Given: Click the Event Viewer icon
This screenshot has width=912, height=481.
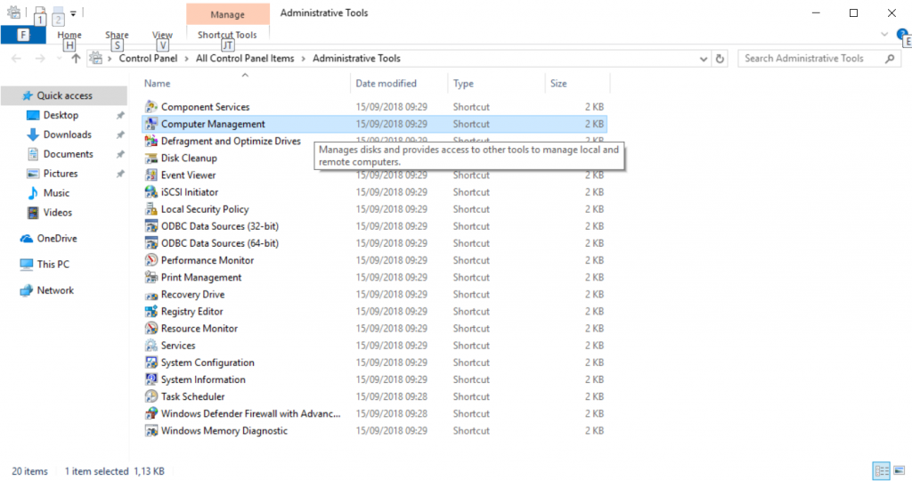Looking at the screenshot, I should [151, 175].
